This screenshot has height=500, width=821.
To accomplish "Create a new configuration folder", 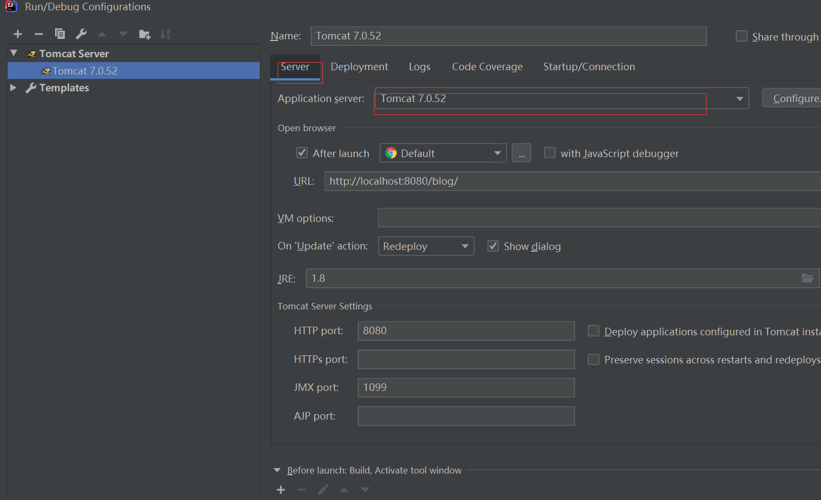I will [x=144, y=33].
